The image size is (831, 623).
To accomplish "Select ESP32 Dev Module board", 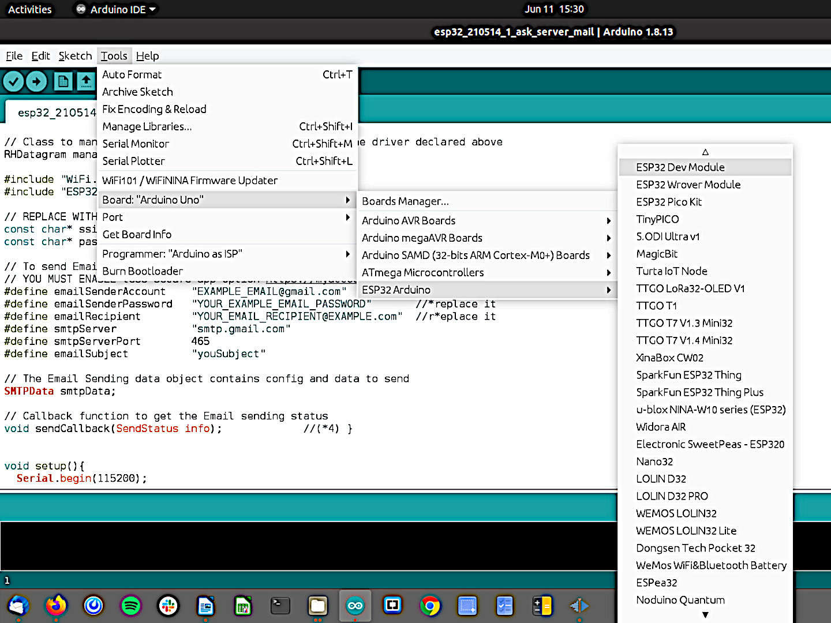I will coord(705,167).
